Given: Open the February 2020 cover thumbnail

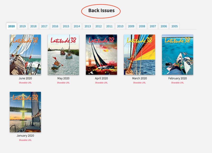Looking at the screenshot, I should coord(178,55).
